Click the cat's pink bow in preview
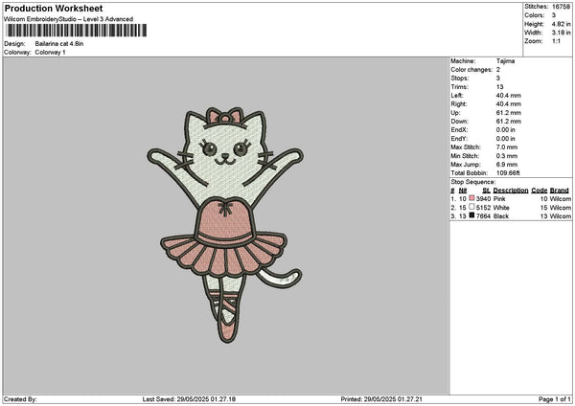Image resolution: width=575 pixels, height=406 pixels. 227,117
